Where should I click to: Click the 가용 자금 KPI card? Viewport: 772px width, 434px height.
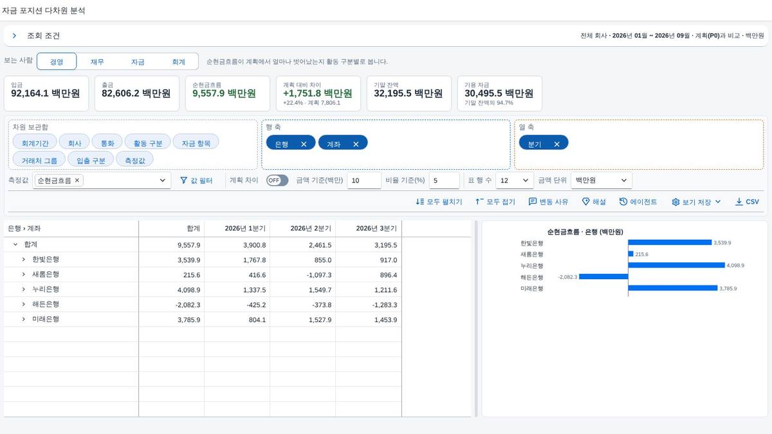click(500, 93)
